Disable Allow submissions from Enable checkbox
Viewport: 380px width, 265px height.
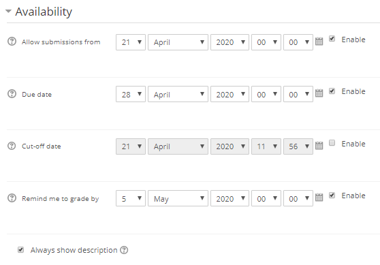332,39
